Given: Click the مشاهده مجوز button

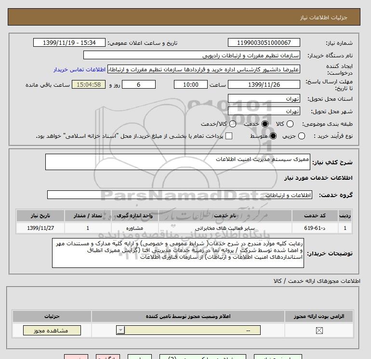Looking at the screenshot, I should pos(52,331).
